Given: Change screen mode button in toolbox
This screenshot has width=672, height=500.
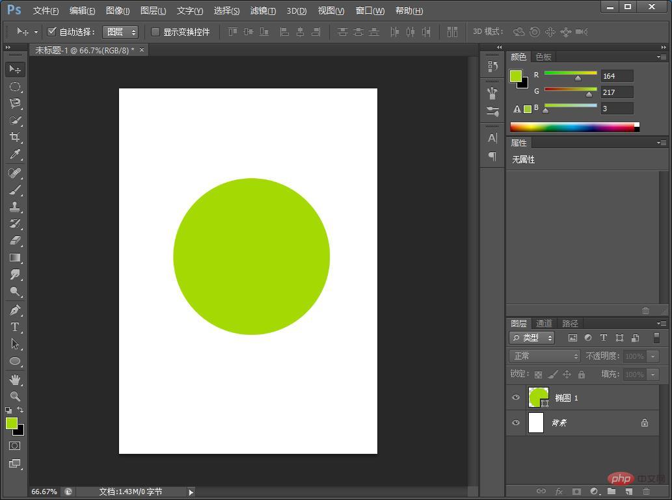Looking at the screenshot, I should point(14,464).
